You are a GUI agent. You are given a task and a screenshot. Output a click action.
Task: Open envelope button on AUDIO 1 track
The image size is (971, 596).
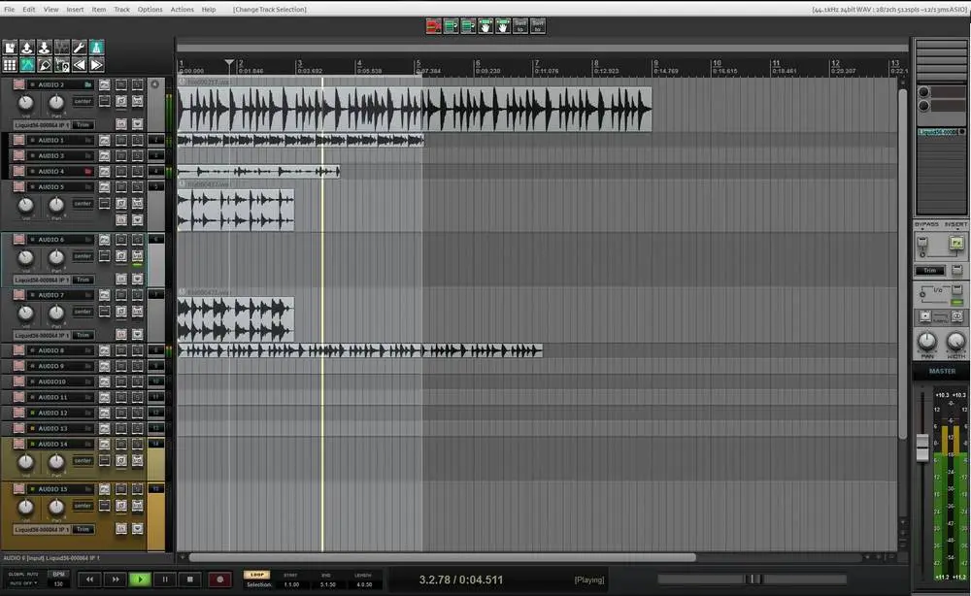coord(104,141)
